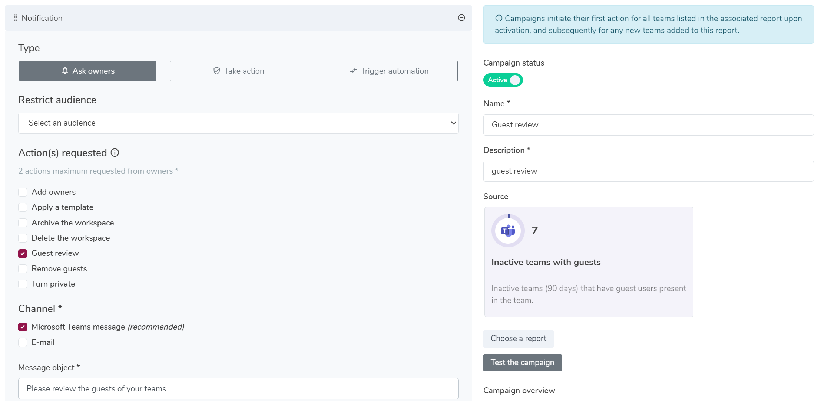The width and height of the screenshot is (821, 401).
Task: Click the campaign Description field
Action: [648, 171]
